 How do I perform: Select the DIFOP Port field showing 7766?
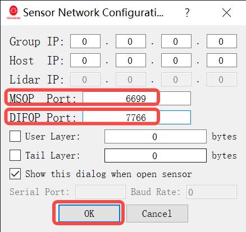pyautogui.click(x=136, y=118)
